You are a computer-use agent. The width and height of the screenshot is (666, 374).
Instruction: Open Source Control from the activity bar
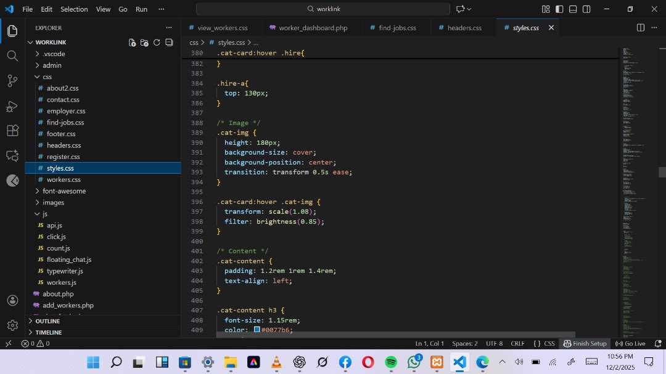12,81
